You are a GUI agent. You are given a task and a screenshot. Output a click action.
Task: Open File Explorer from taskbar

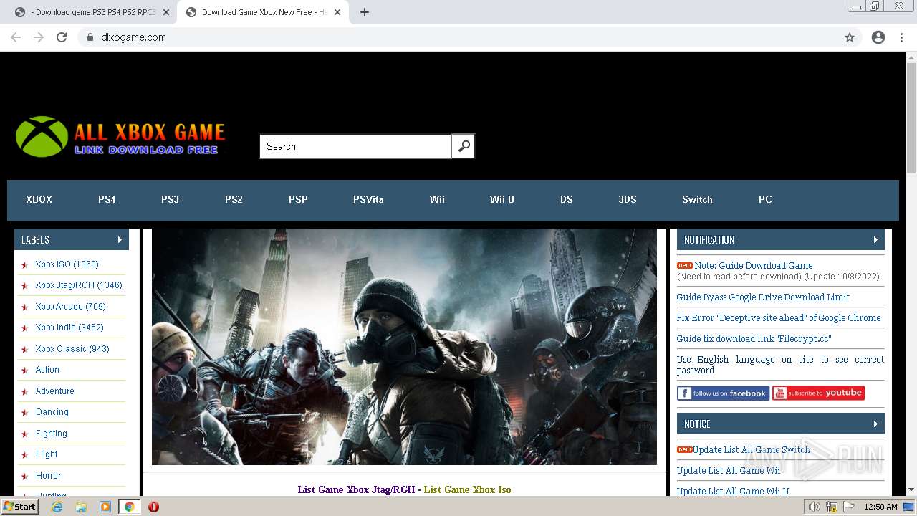click(x=81, y=507)
